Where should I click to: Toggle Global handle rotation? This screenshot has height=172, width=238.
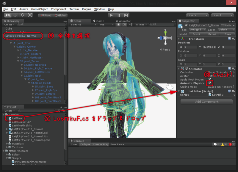(x=60, y=15)
